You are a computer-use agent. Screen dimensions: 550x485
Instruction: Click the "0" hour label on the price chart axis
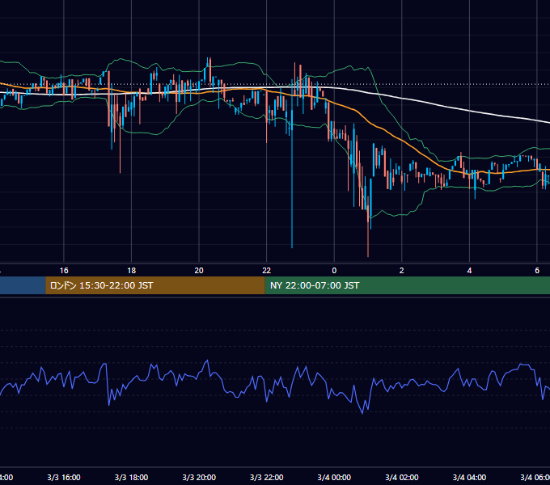pyautogui.click(x=334, y=271)
